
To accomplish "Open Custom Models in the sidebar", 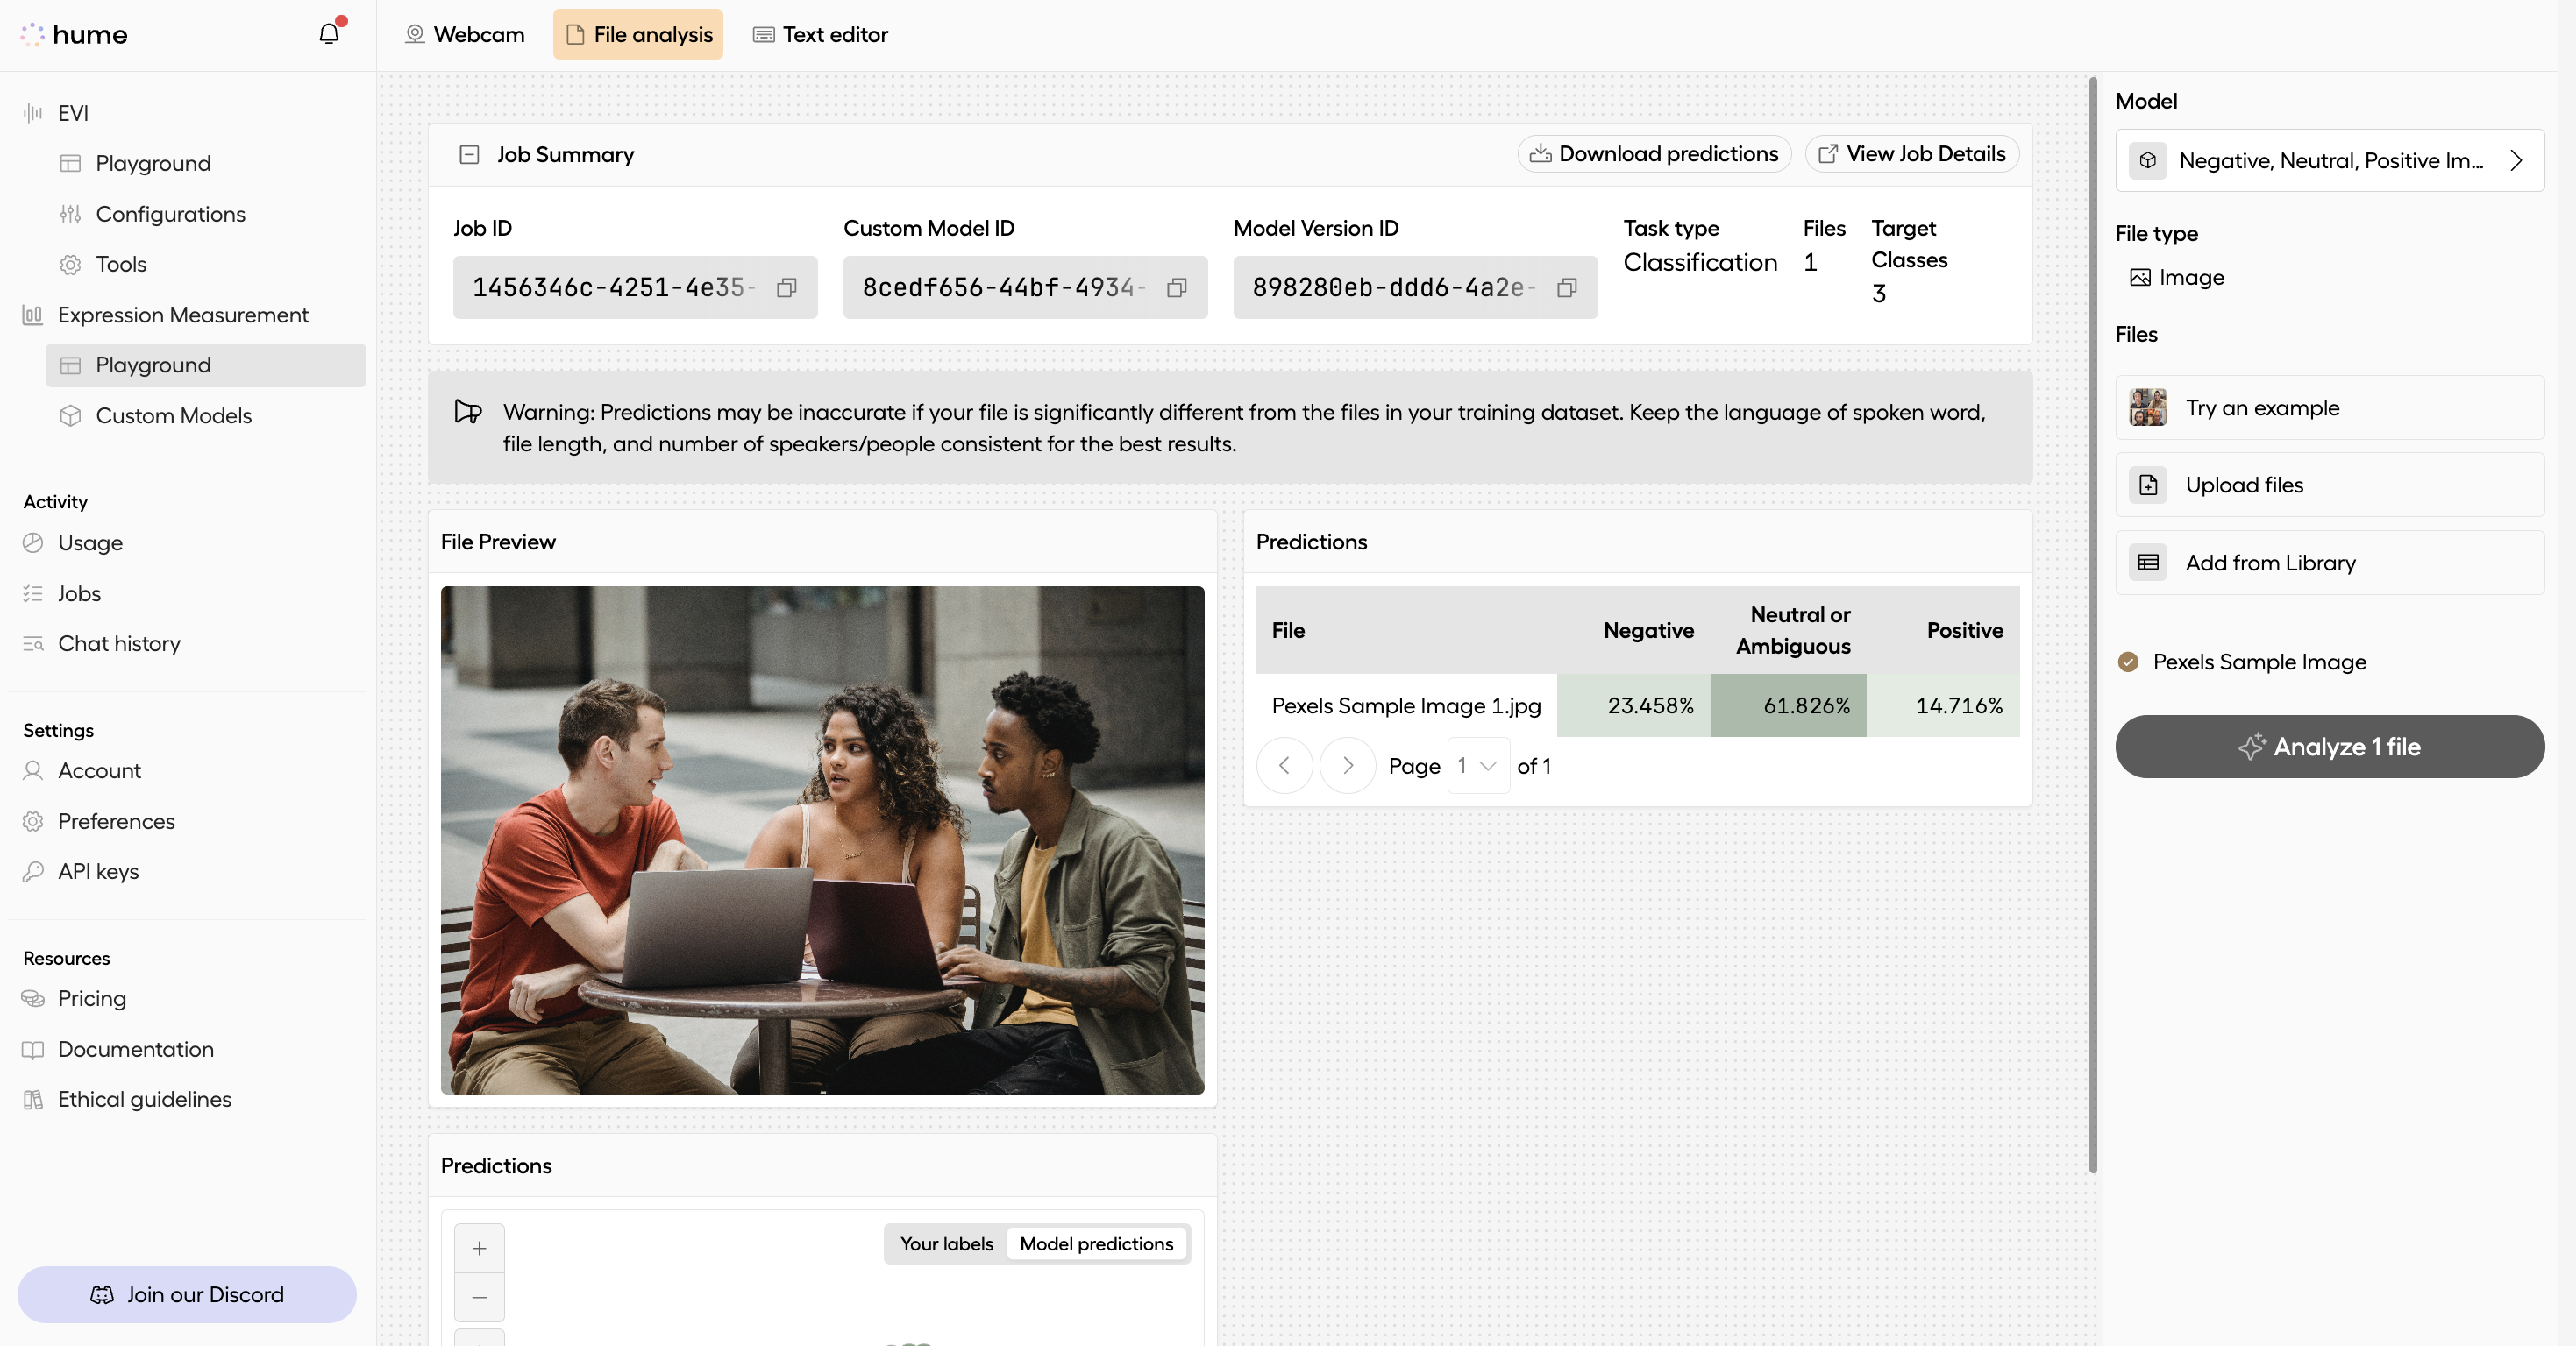I will [x=173, y=415].
